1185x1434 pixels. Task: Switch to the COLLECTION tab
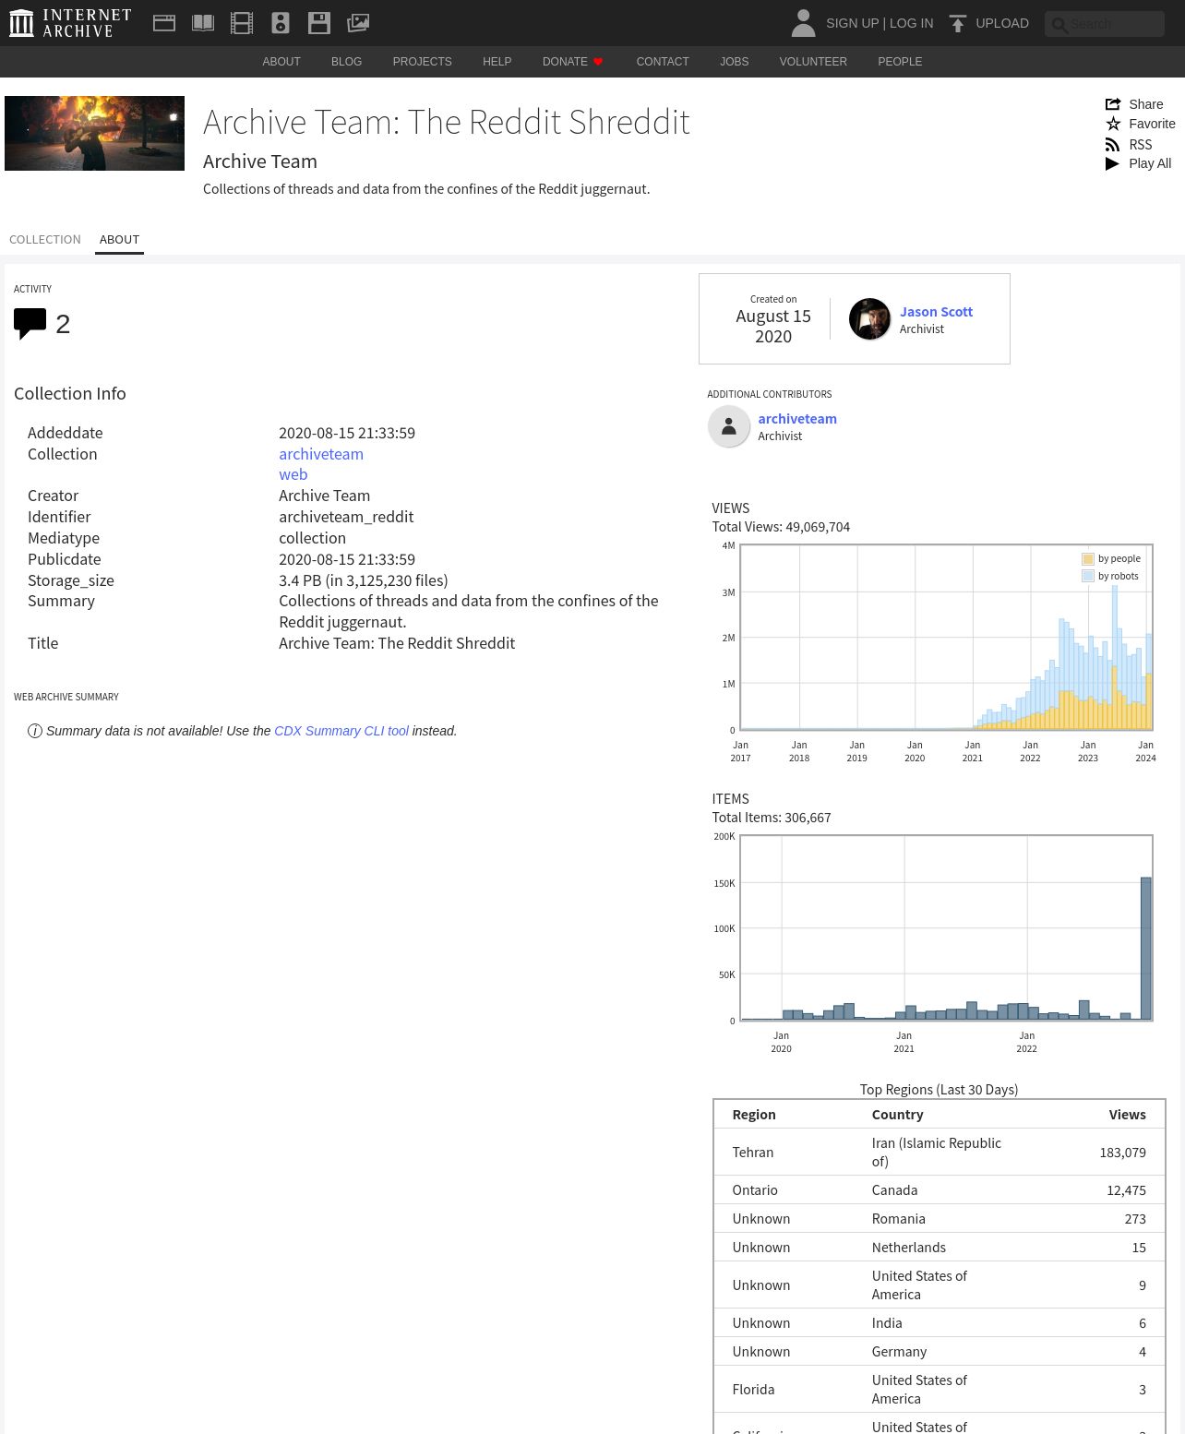45,239
